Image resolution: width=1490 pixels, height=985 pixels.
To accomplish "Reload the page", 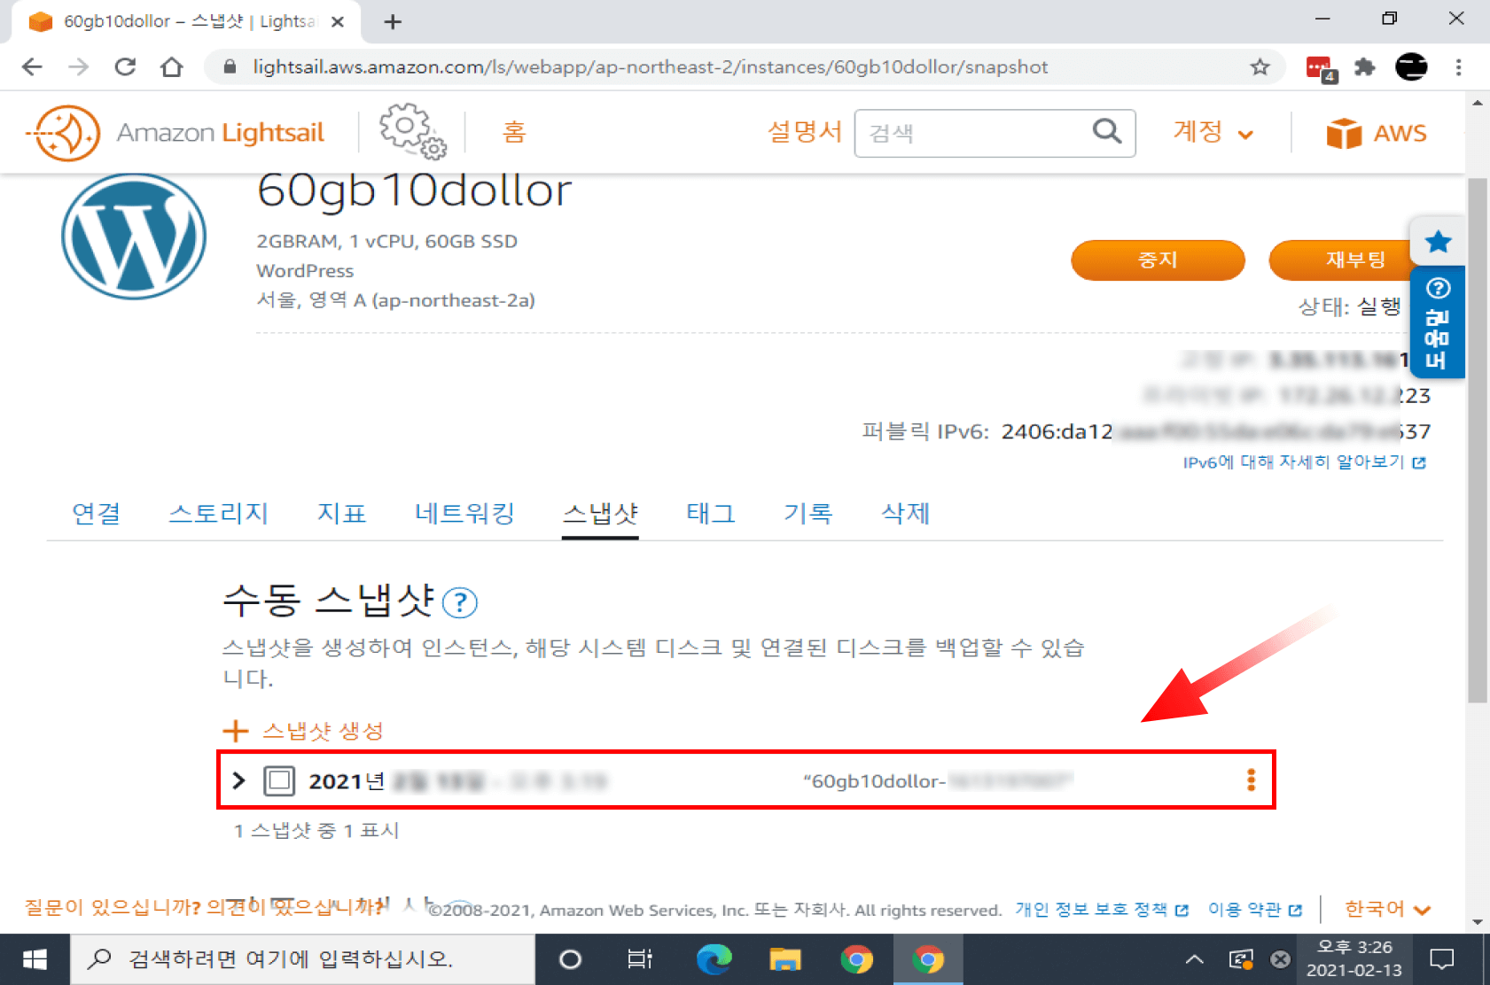I will coord(125,66).
